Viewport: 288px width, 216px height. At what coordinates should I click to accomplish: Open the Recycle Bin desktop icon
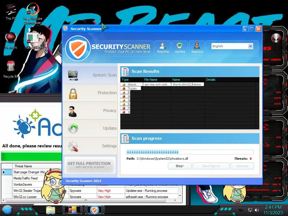coord(11,69)
